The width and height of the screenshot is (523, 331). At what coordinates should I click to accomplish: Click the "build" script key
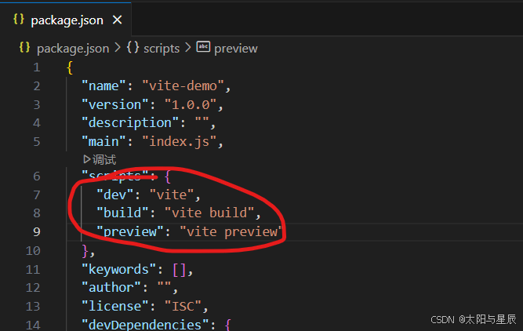[122, 213]
